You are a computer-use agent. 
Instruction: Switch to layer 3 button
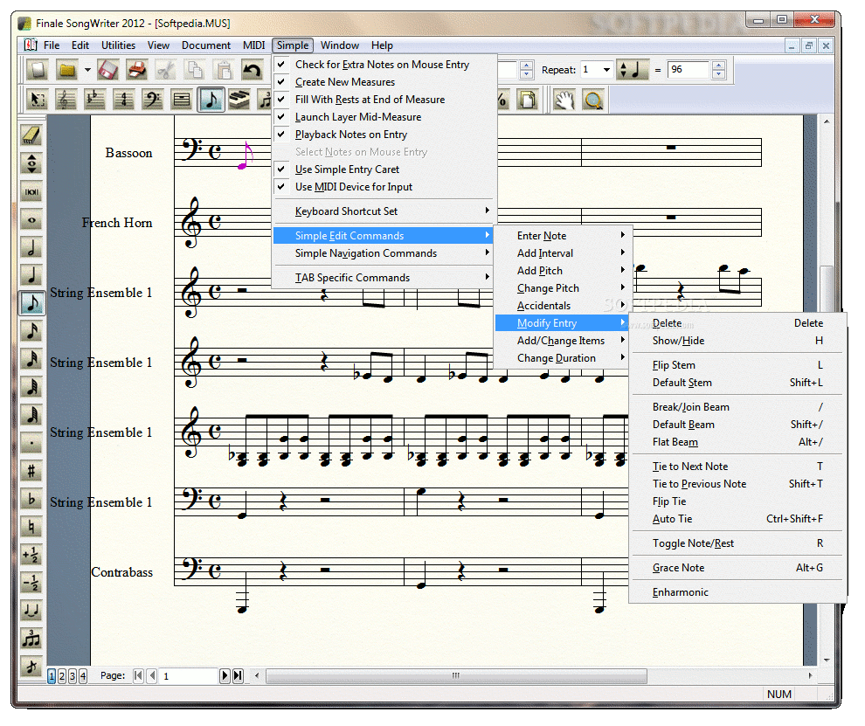pyautogui.click(x=73, y=676)
